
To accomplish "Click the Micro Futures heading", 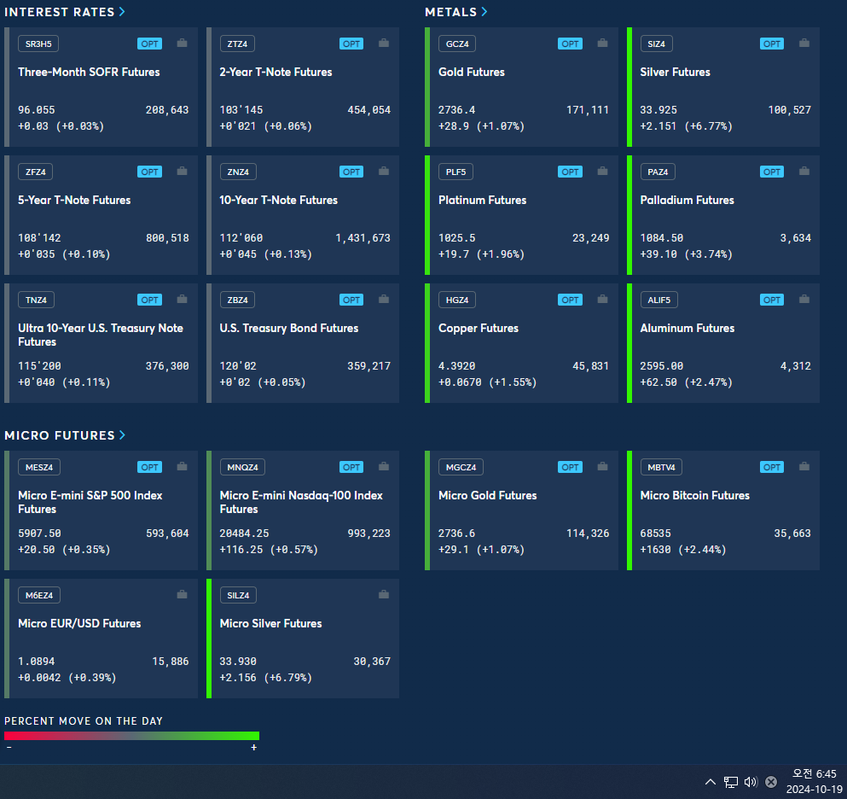I will pyautogui.click(x=60, y=435).
